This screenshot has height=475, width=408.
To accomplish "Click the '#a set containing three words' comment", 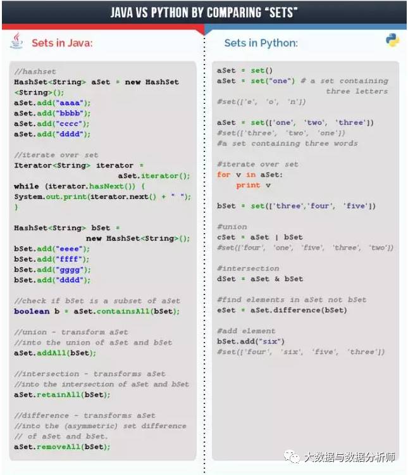I will (x=288, y=144).
